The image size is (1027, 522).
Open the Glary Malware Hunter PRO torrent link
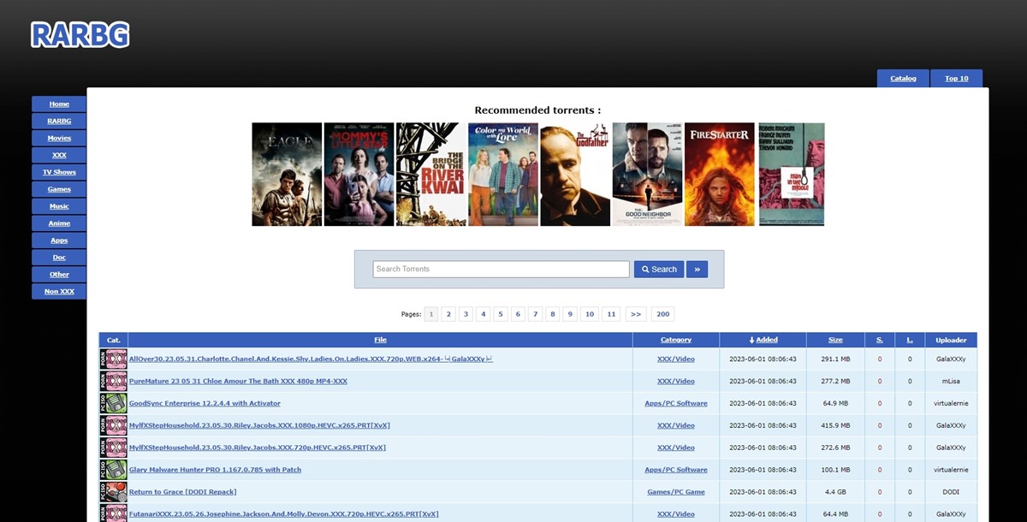tap(215, 470)
